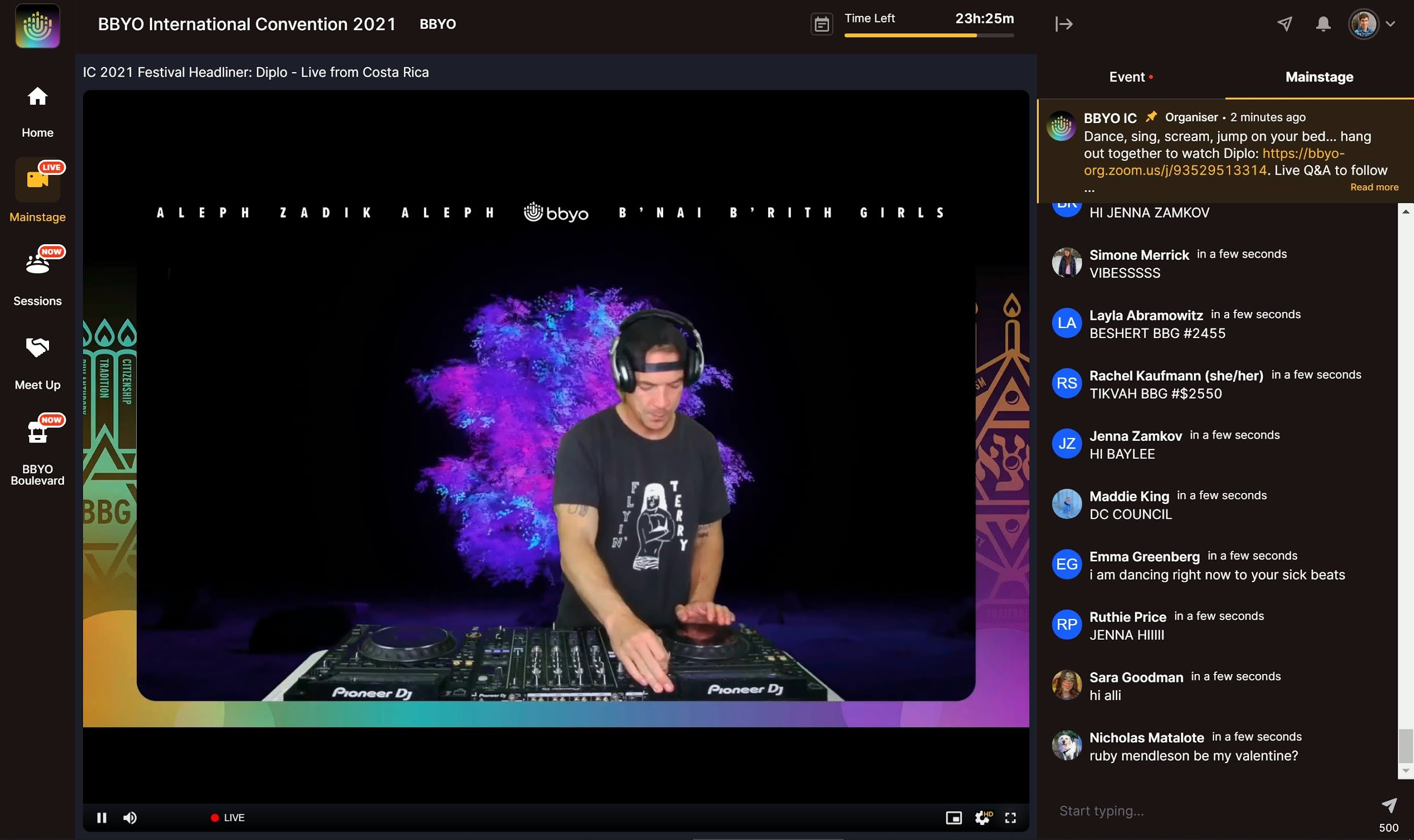Click the 'DC COUNCIL' chat message
This screenshot has width=1414, height=840.
(1130, 514)
